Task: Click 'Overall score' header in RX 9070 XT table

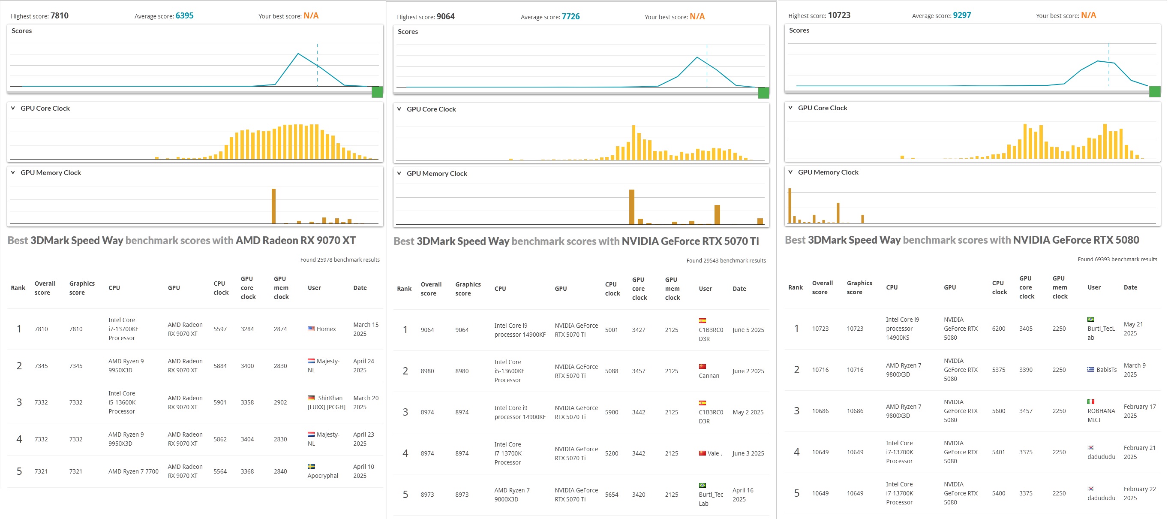Action: pos(45,288)
